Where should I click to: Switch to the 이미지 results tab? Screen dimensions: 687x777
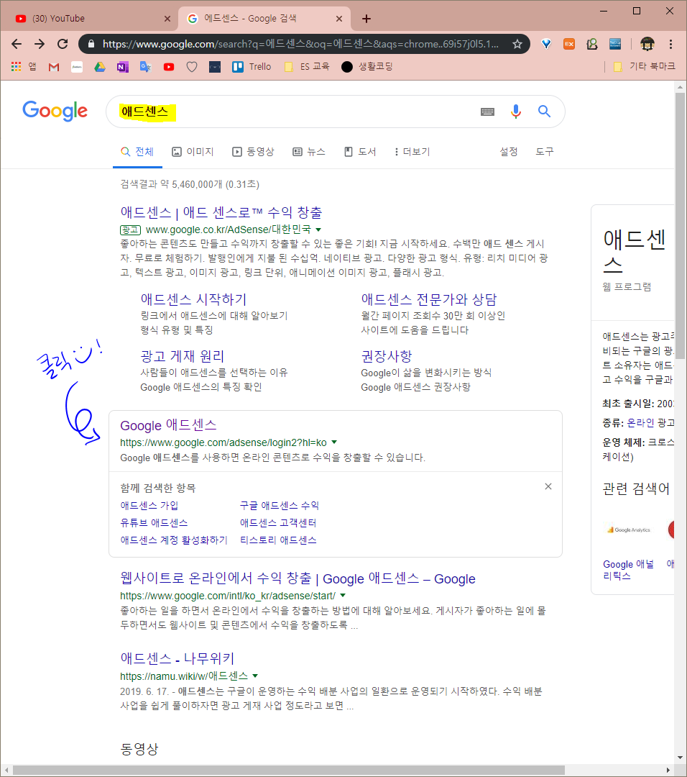tap(193, 152)
